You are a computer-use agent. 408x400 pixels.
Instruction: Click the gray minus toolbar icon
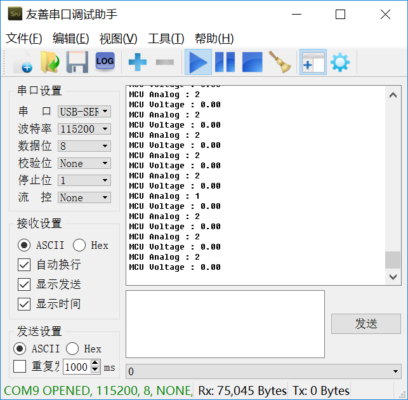(x=165, y=62)
